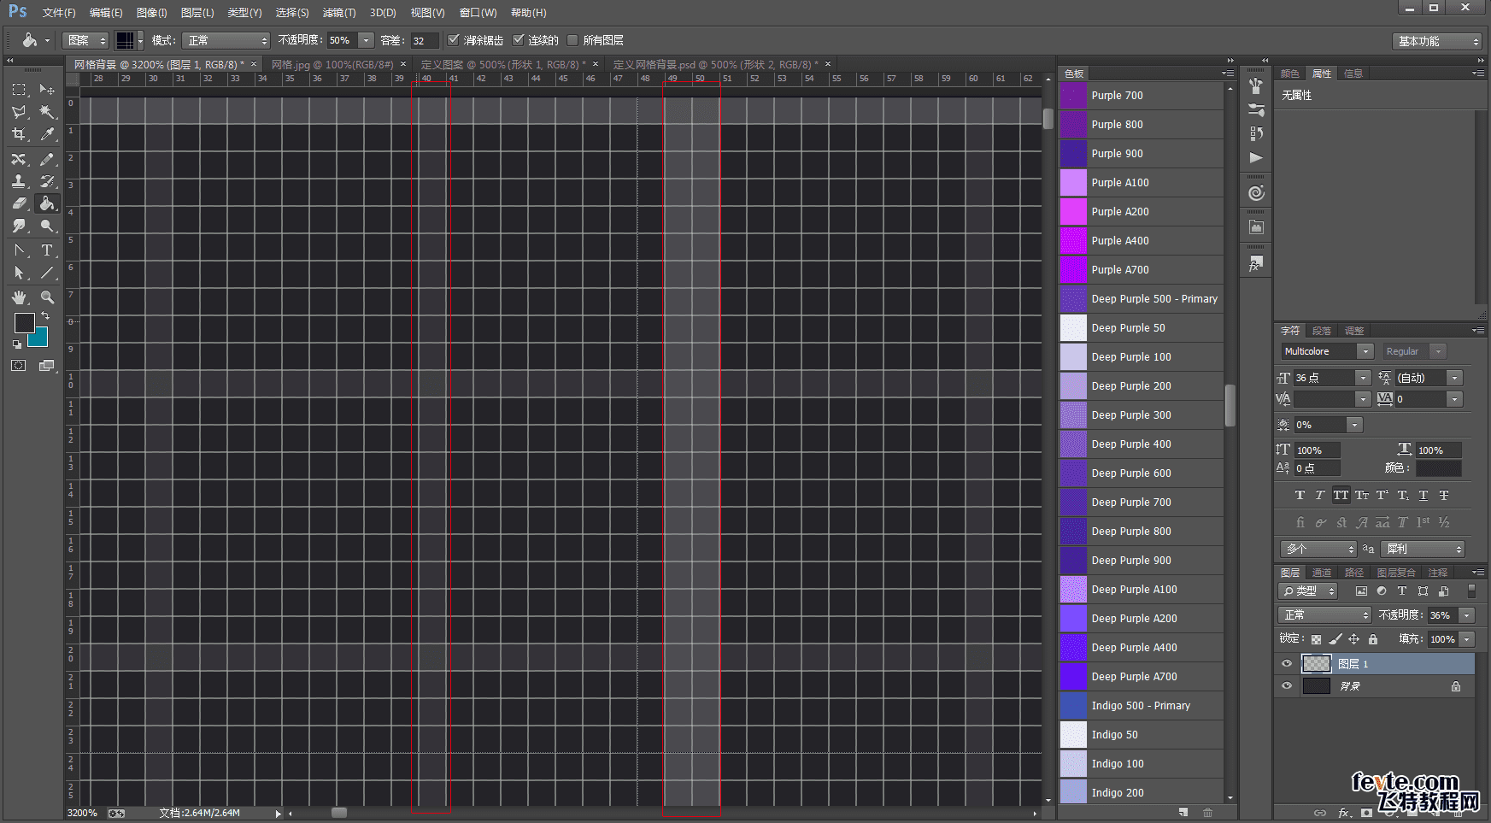1491x823 pixels.
Task: Select the Eyedropper tool
Action: pos(47,134)
